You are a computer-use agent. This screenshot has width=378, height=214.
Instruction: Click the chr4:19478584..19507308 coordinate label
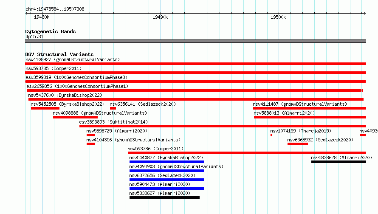point(55,9)
